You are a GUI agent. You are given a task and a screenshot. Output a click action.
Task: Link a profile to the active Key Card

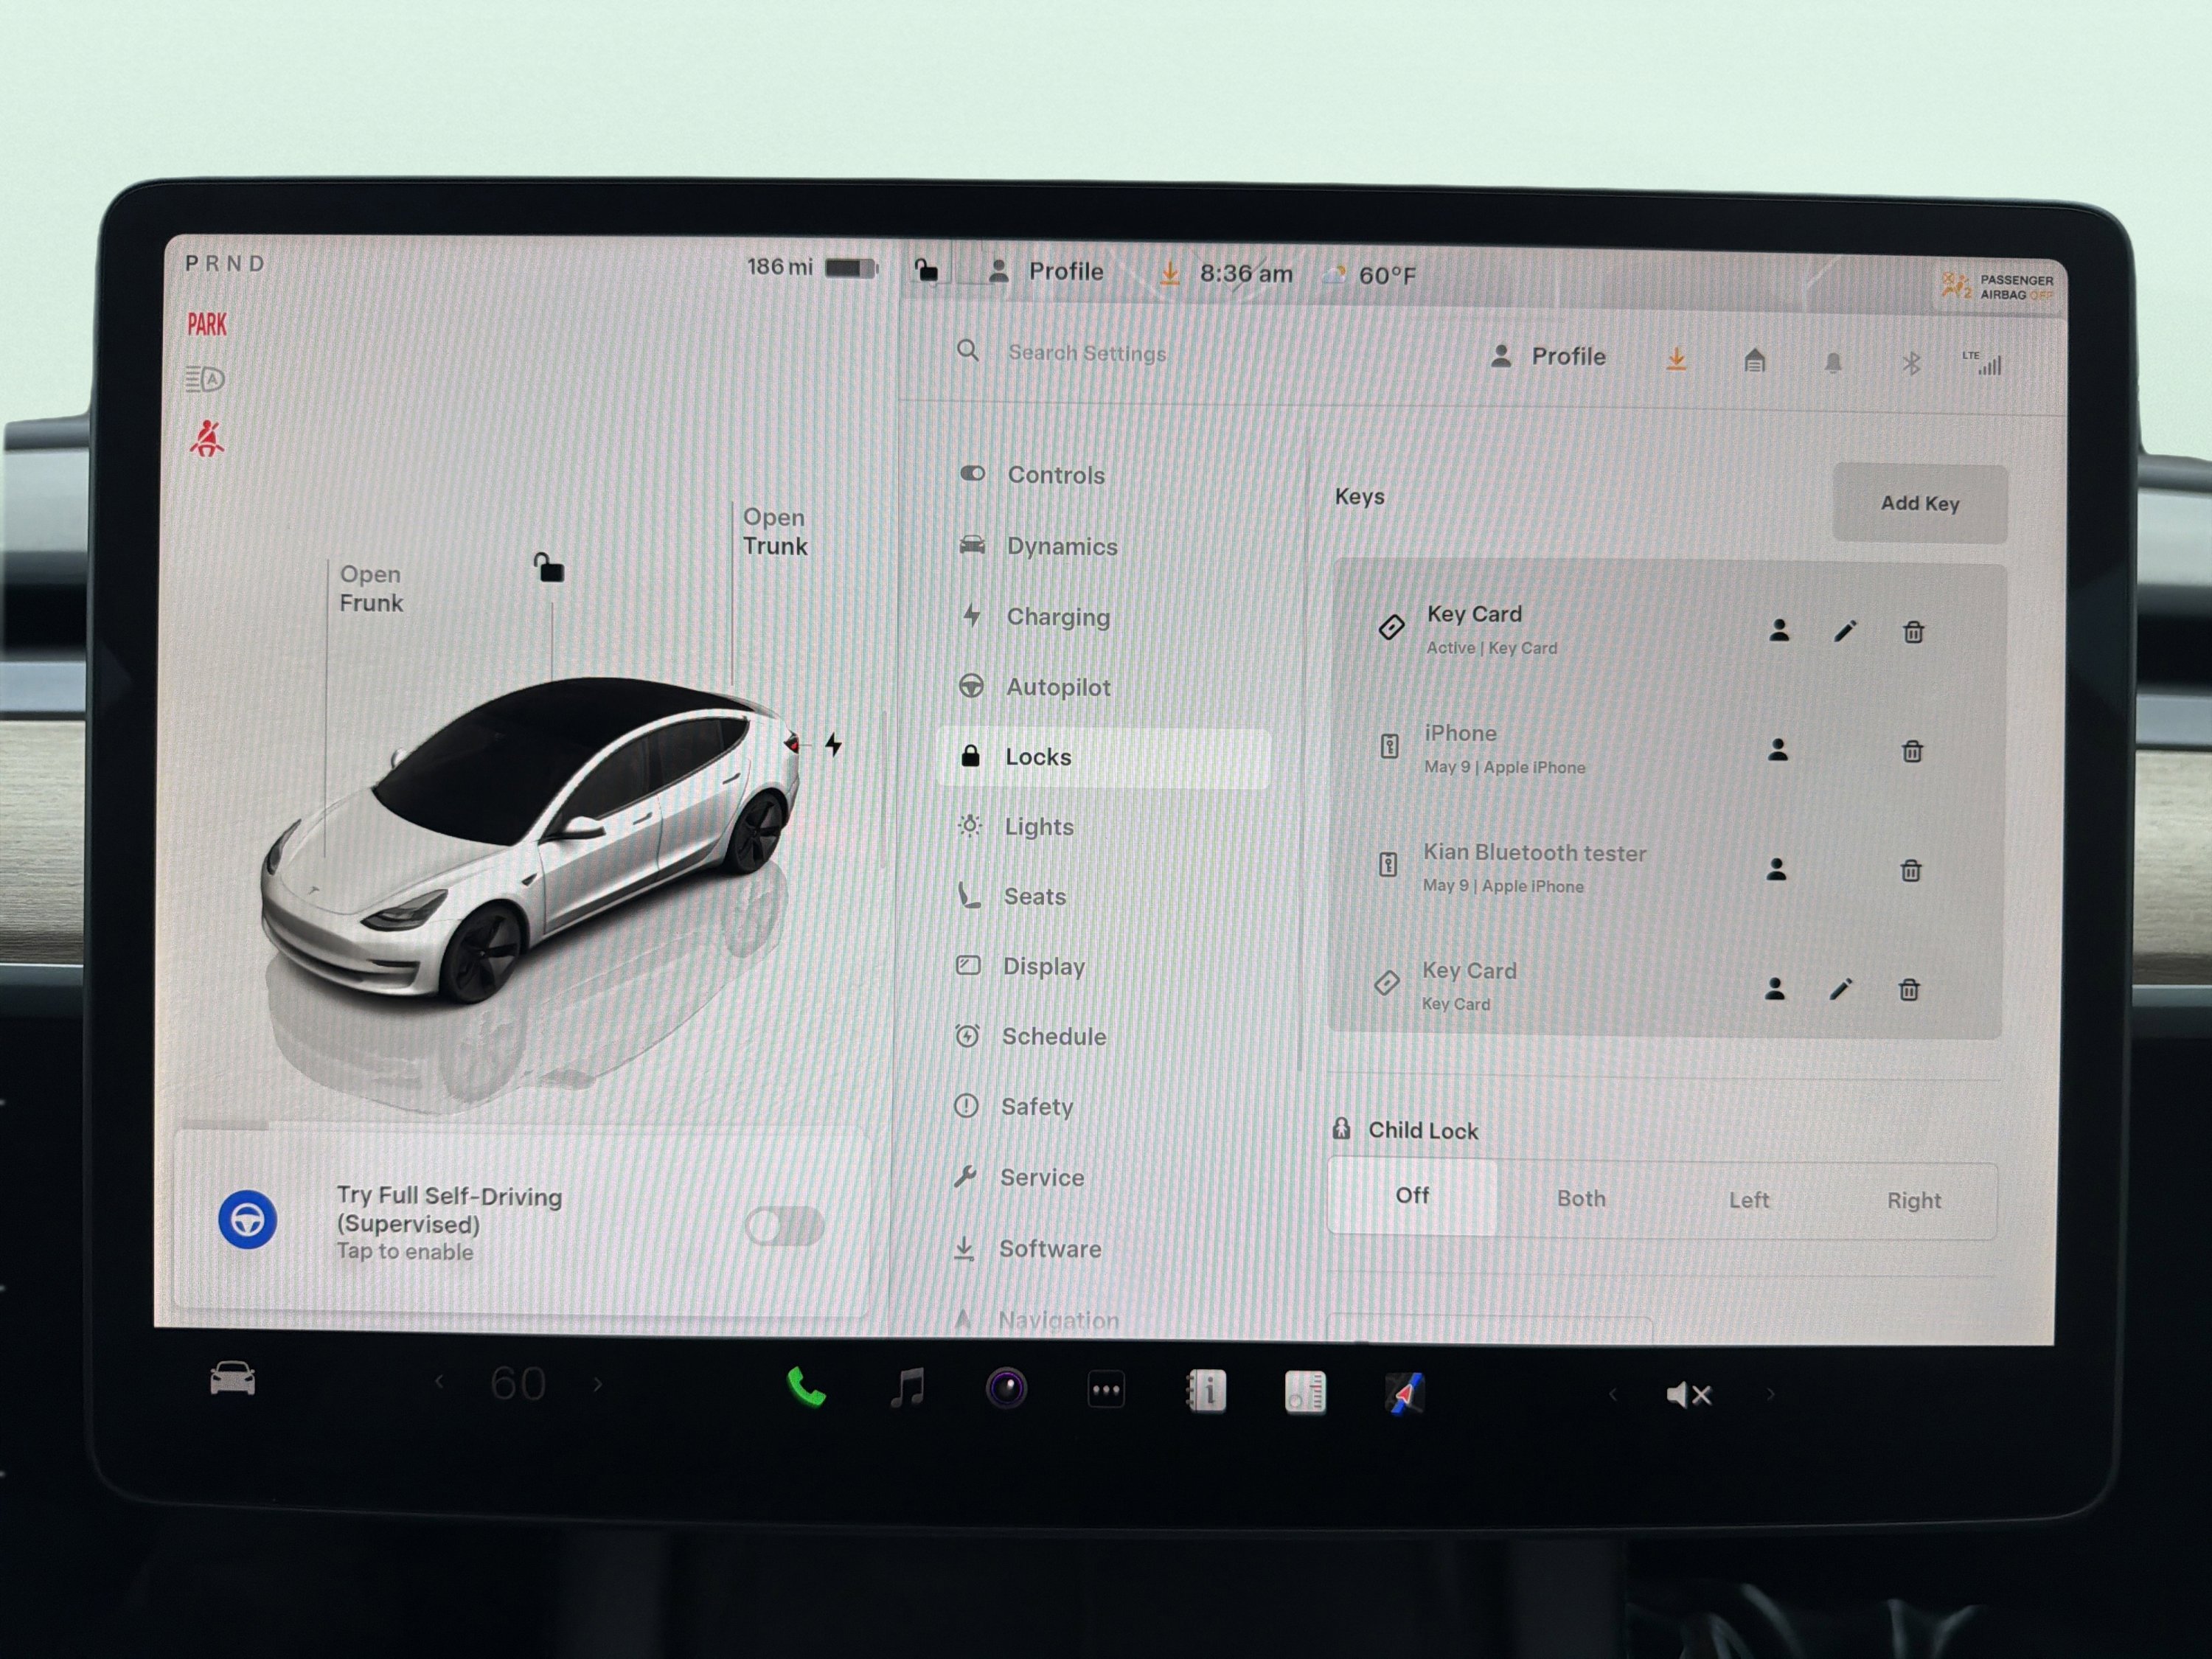click(1779, 630)
